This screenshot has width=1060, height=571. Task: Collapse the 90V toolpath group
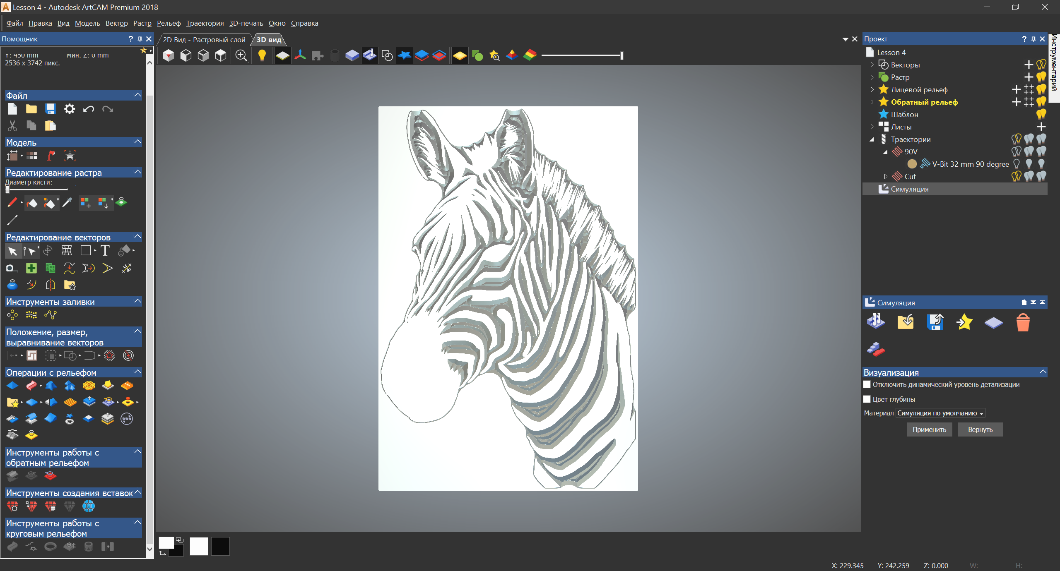(885, 152)
